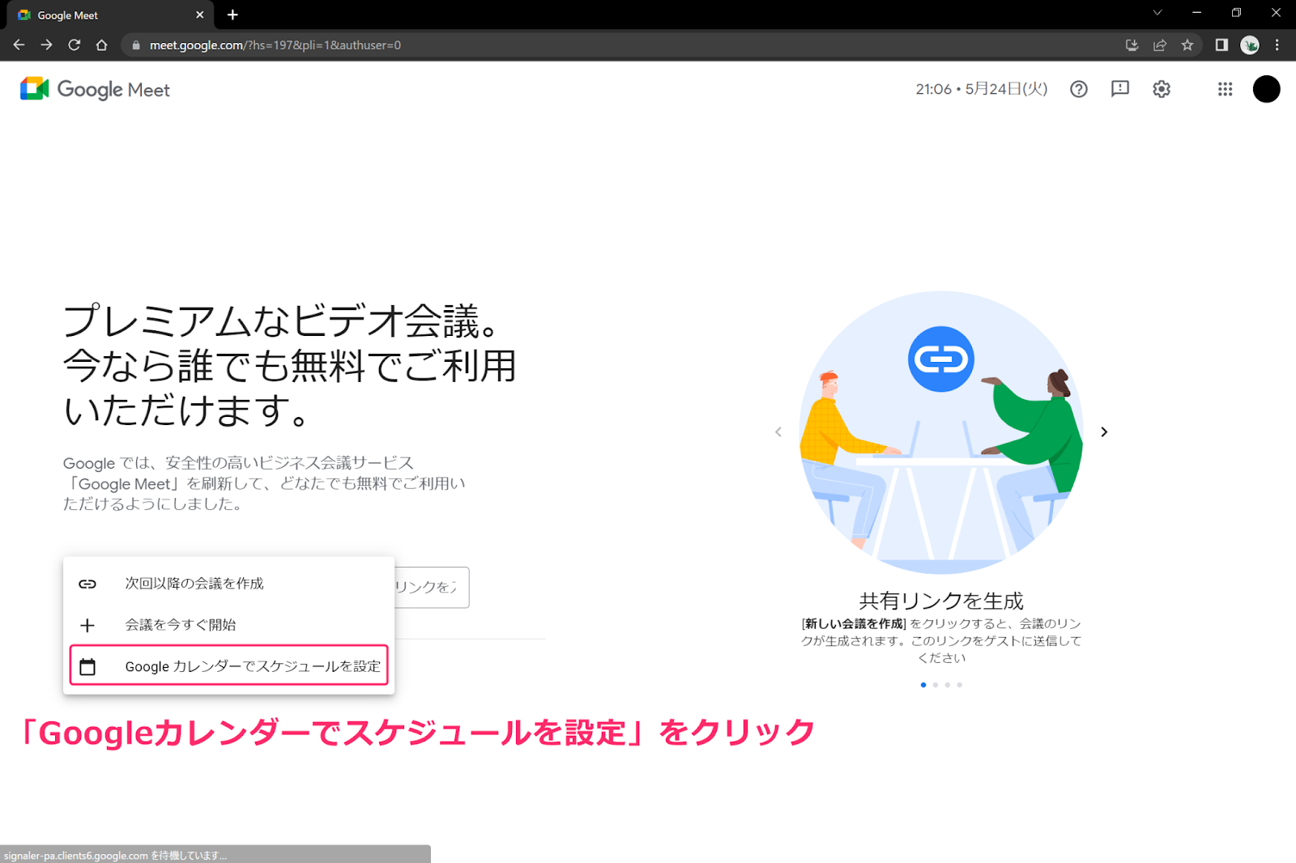The height and width of the screenshot is (863, 1296).
Task: Toggle the browser side panel
Action: (1221, 45)
